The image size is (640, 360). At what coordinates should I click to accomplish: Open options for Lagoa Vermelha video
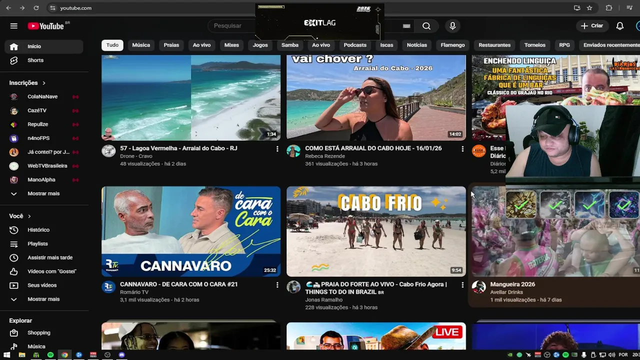click(x=277, y=149)
